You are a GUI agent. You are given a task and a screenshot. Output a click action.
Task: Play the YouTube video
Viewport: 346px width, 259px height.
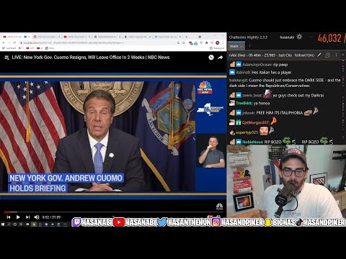[x=18, y=217]
